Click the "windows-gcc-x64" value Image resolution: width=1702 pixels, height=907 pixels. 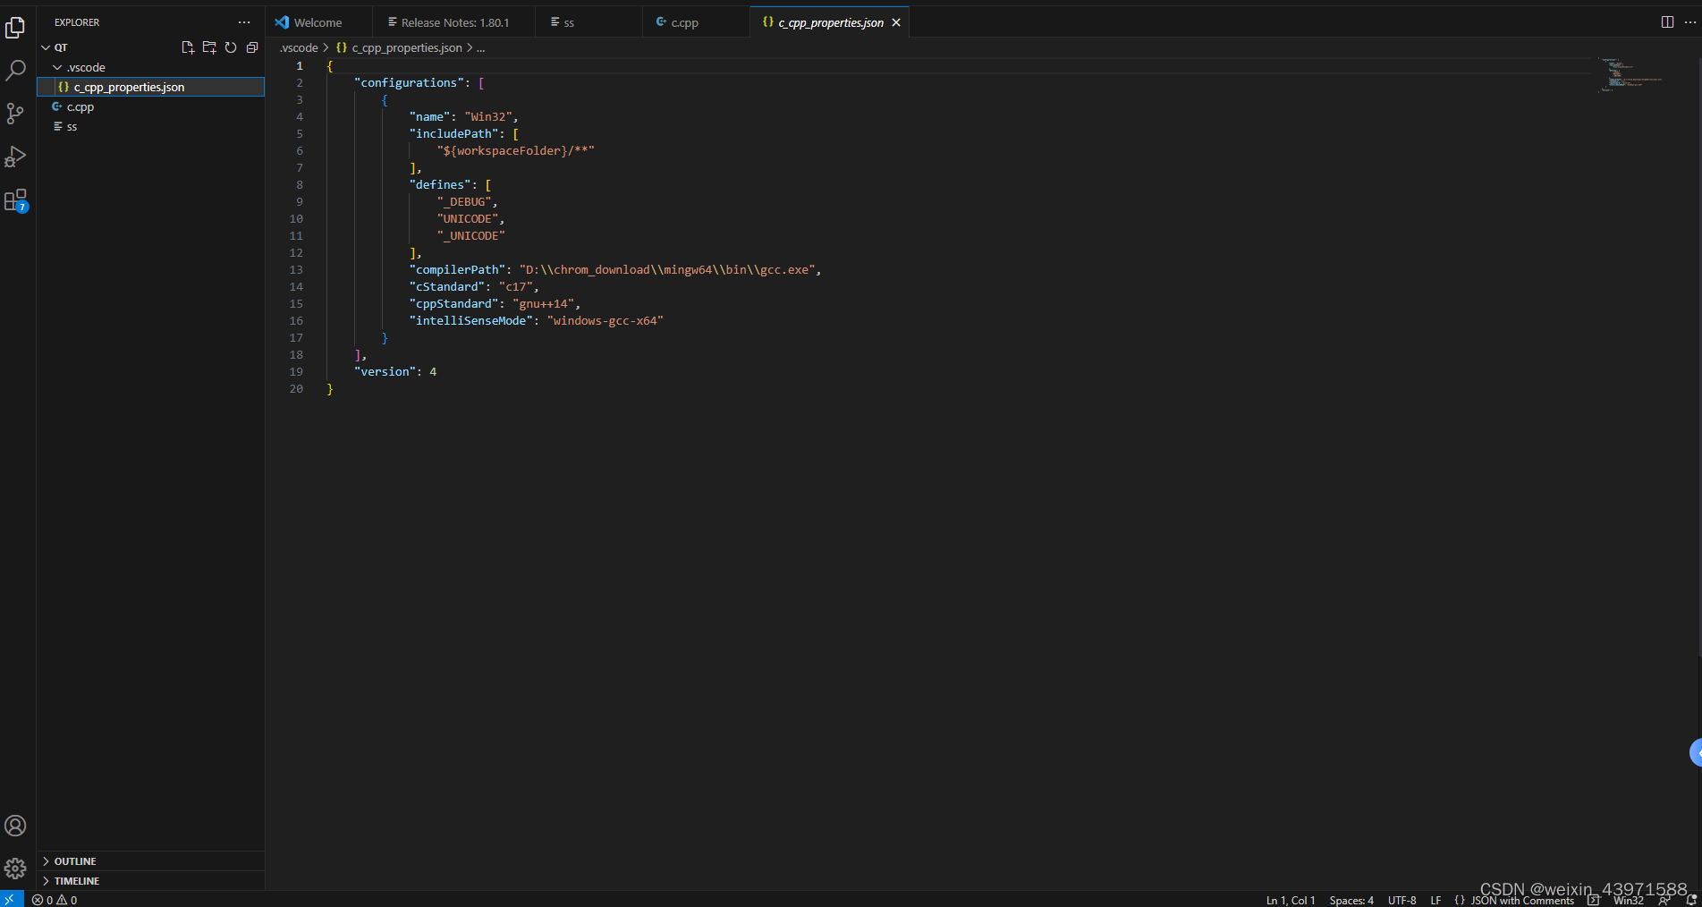[x=605, y=320]
